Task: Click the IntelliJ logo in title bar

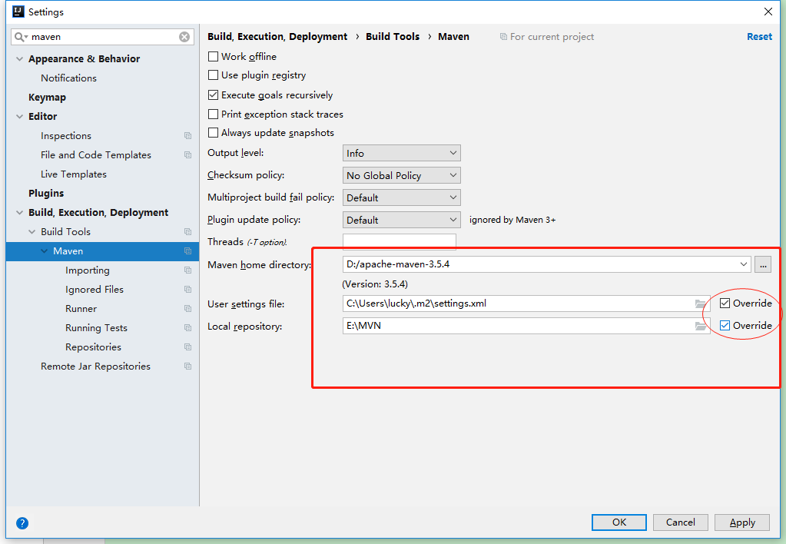Action: pos(18,12)
